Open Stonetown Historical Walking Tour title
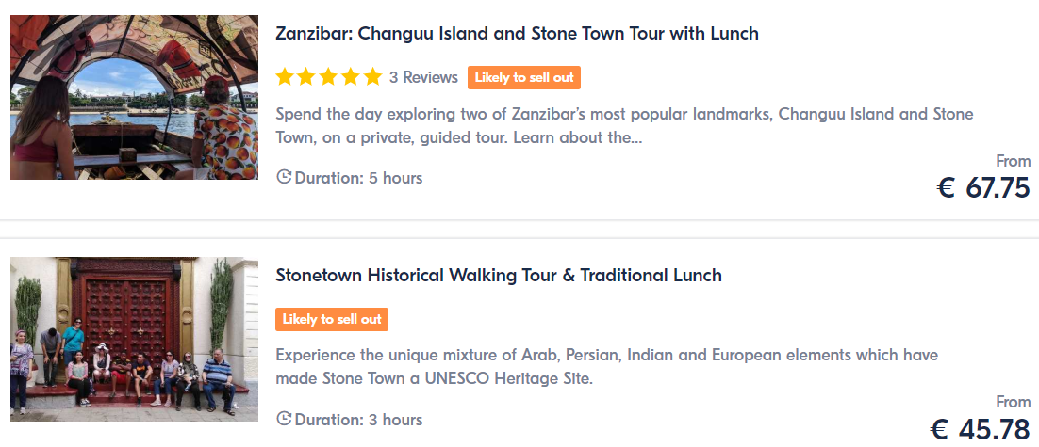 (x=499, y=275)
